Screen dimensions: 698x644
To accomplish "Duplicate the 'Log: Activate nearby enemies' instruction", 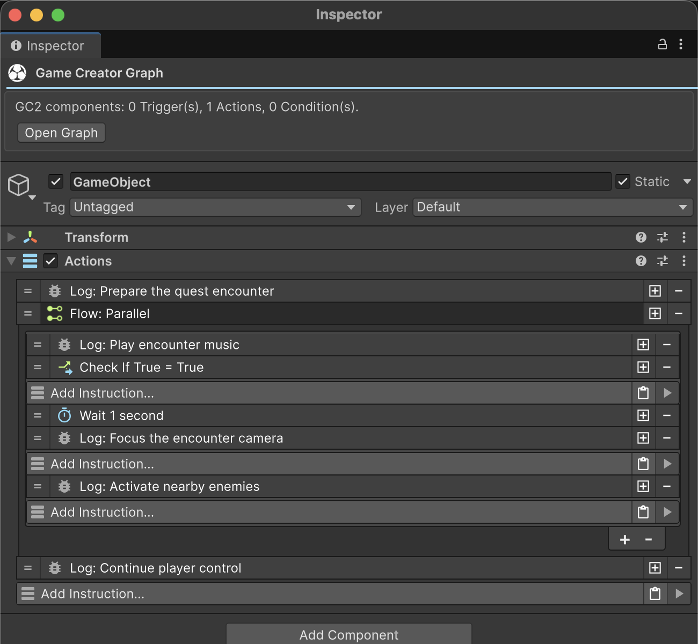I will pyautogui.click(x=643, y=486).
